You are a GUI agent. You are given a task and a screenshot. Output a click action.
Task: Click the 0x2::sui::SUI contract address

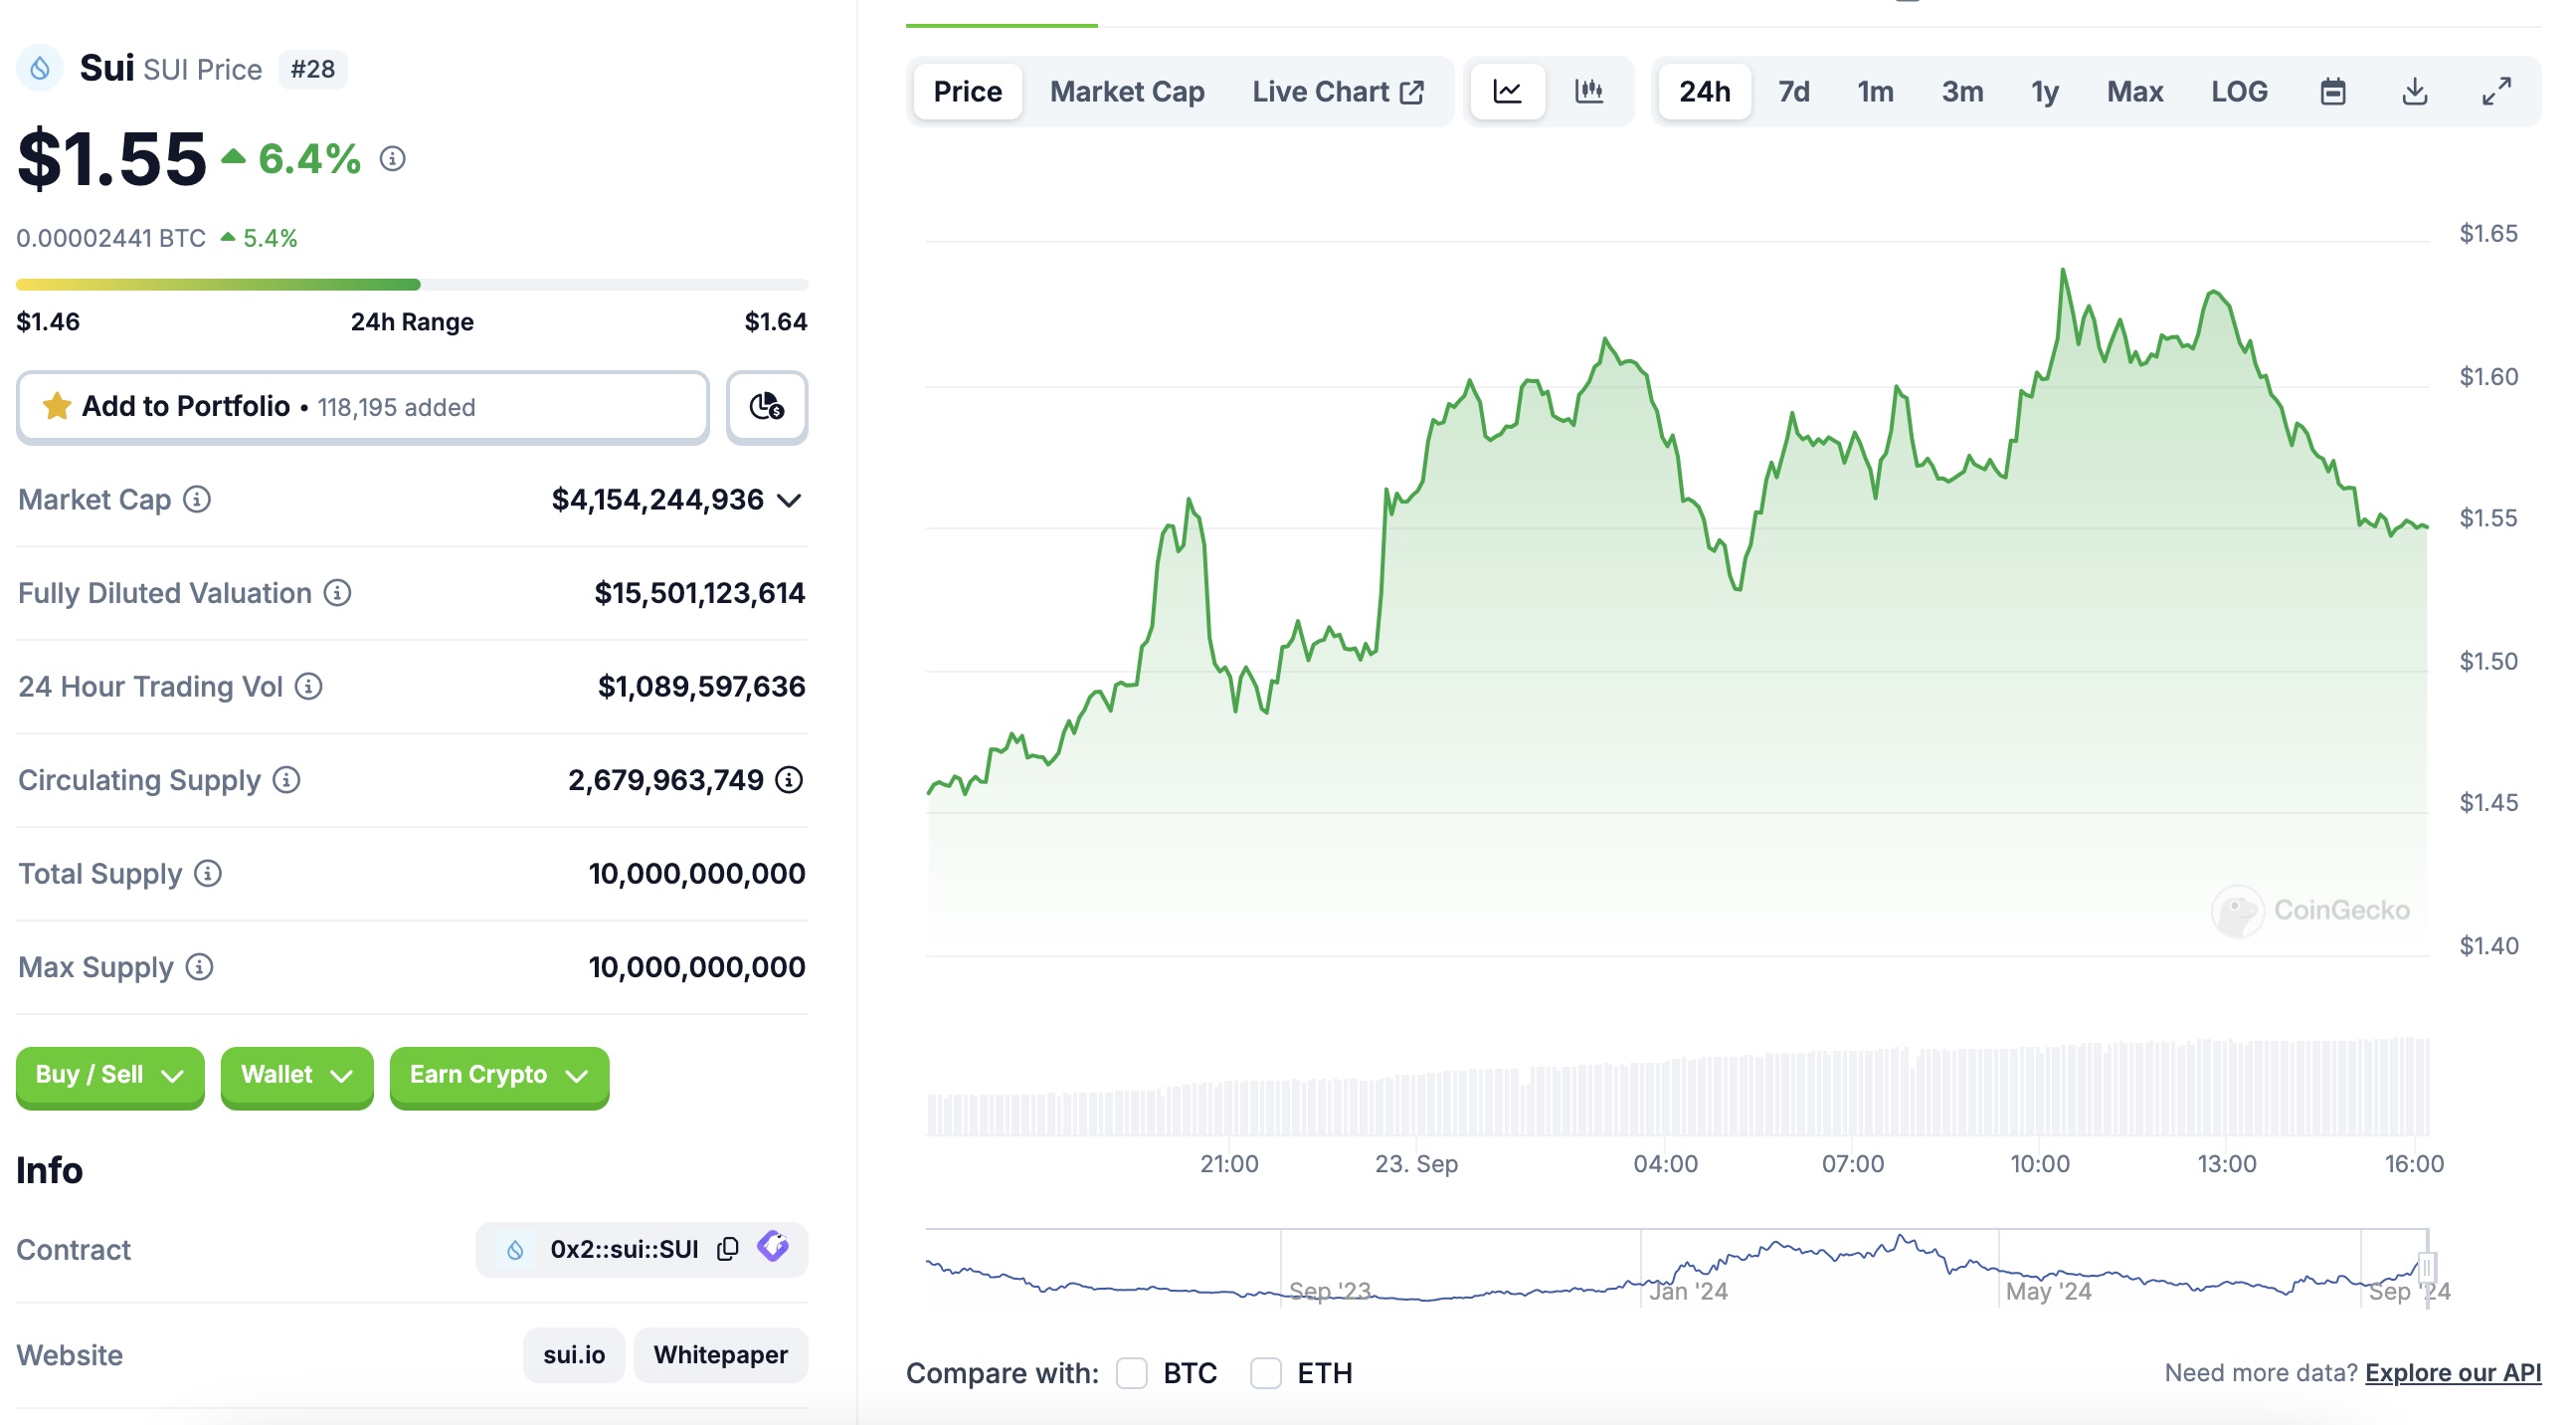click(x=624, y=1250)
